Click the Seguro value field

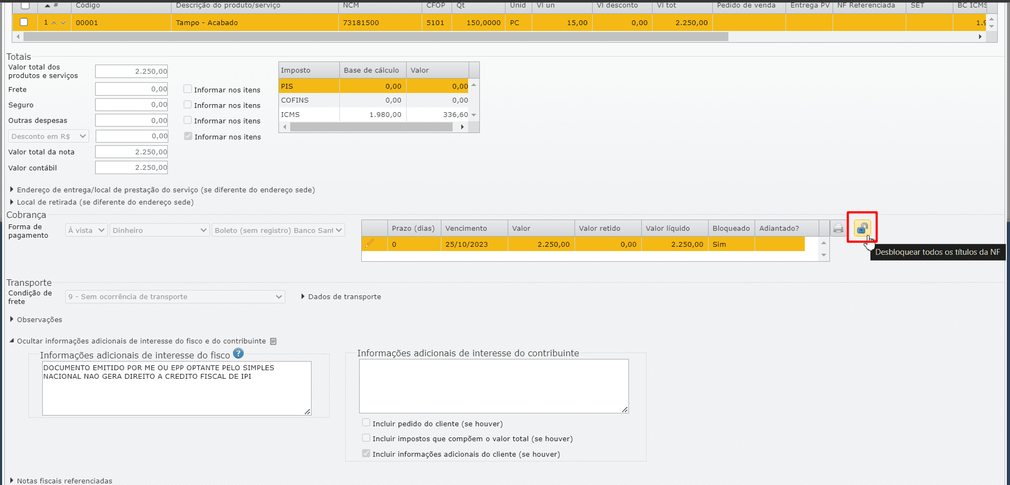(131, 105)
